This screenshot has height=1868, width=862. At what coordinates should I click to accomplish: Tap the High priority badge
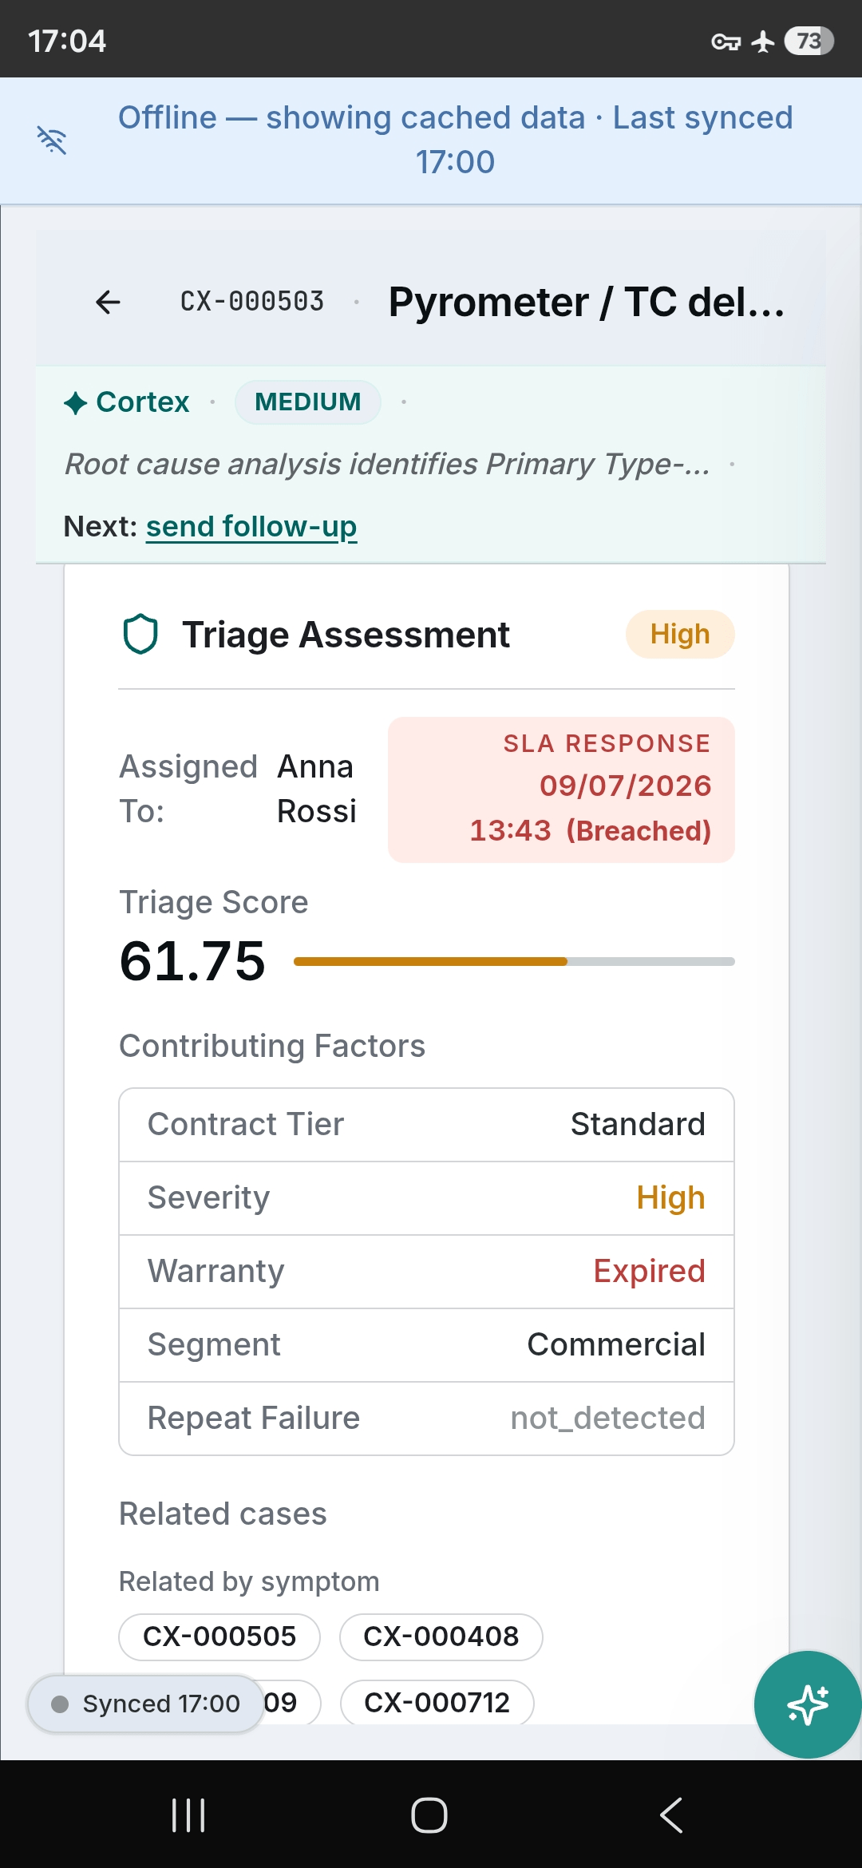point(680,635)
